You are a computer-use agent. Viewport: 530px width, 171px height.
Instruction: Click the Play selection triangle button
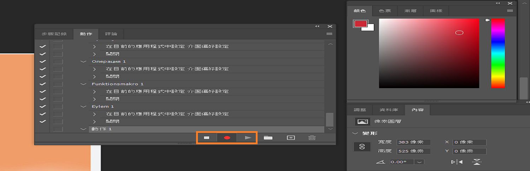click(x=248, y=138)
